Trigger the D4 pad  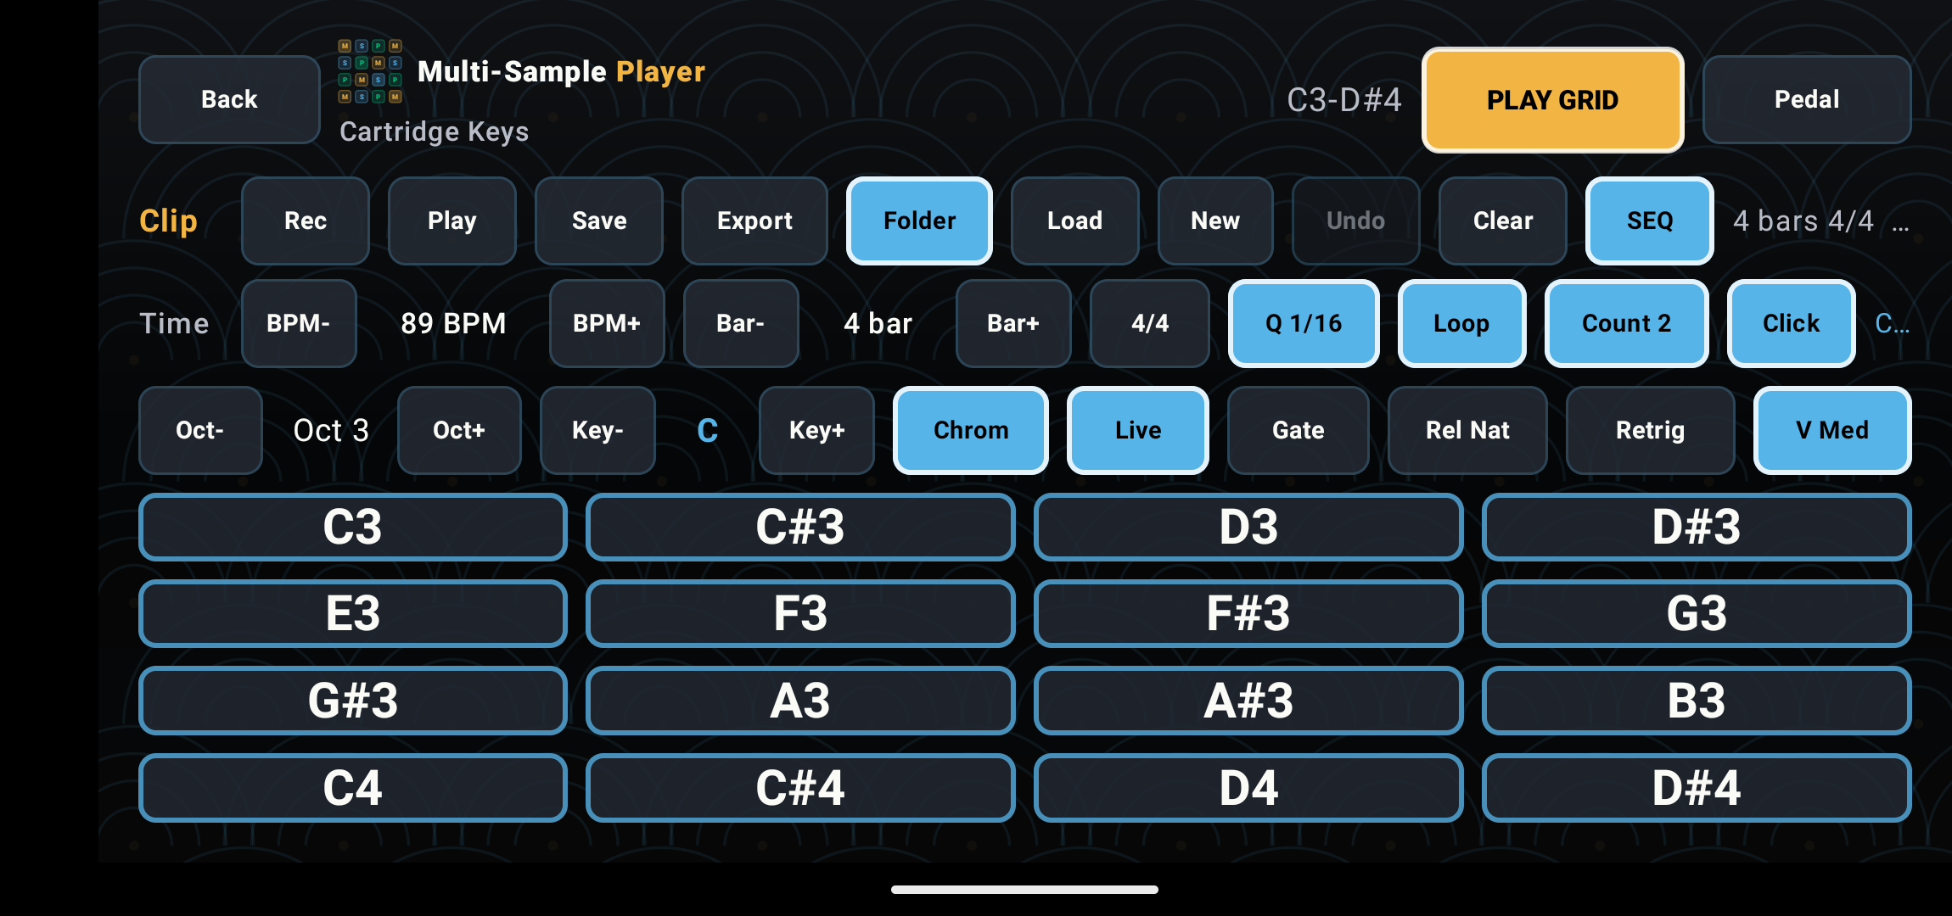(x=1248, y=788)
